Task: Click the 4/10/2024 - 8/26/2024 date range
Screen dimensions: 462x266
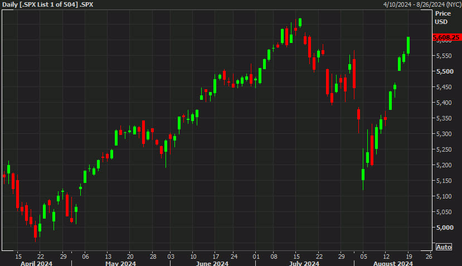Action: (422, 4)
